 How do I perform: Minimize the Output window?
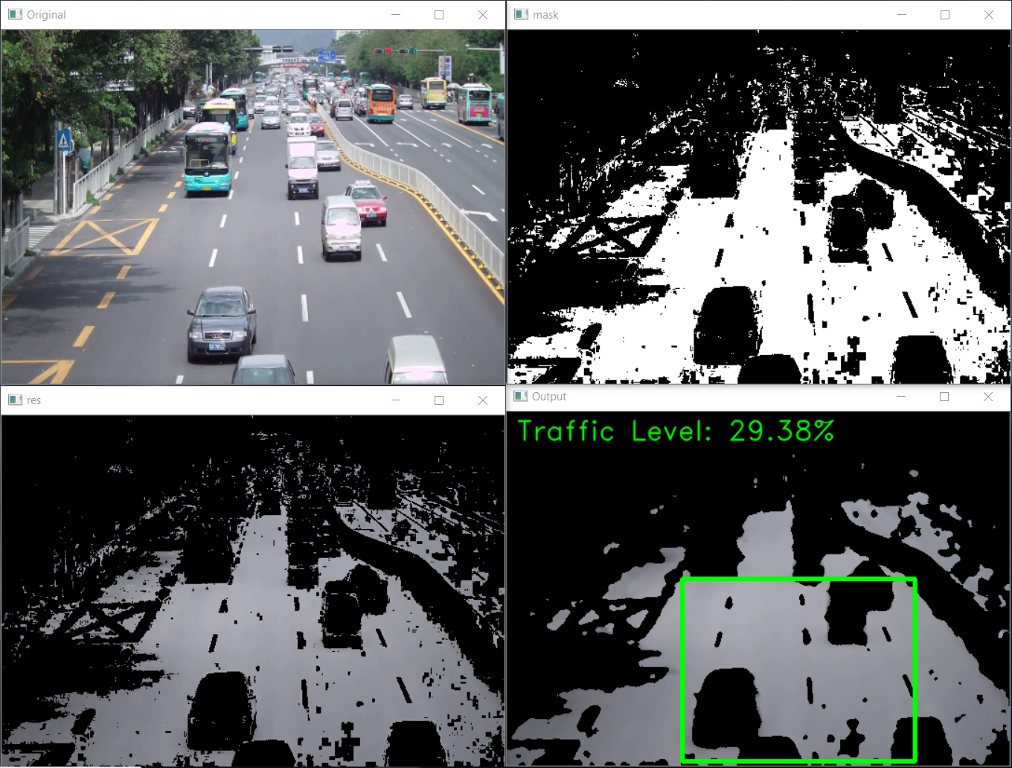click(901, 397)
